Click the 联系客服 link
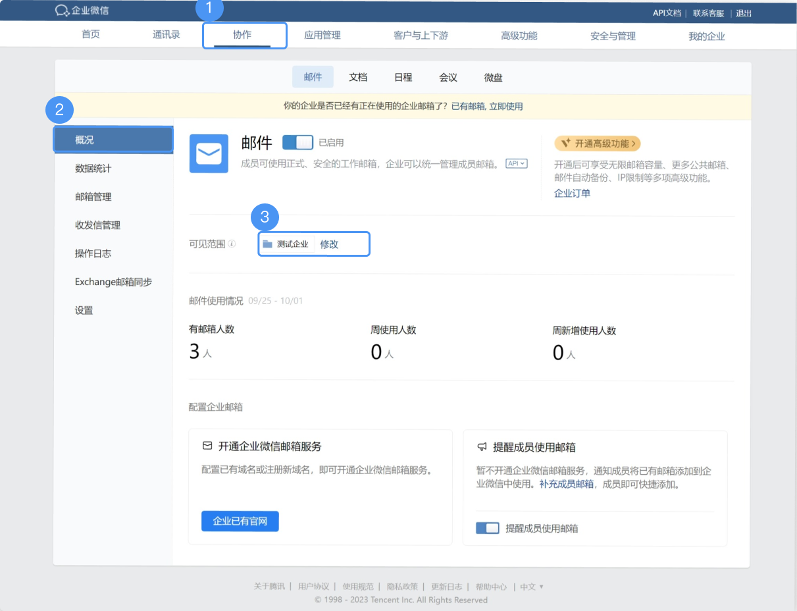 click(x=708, y=13)
